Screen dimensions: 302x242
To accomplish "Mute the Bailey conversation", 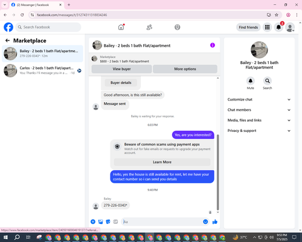I will point(251,81).
